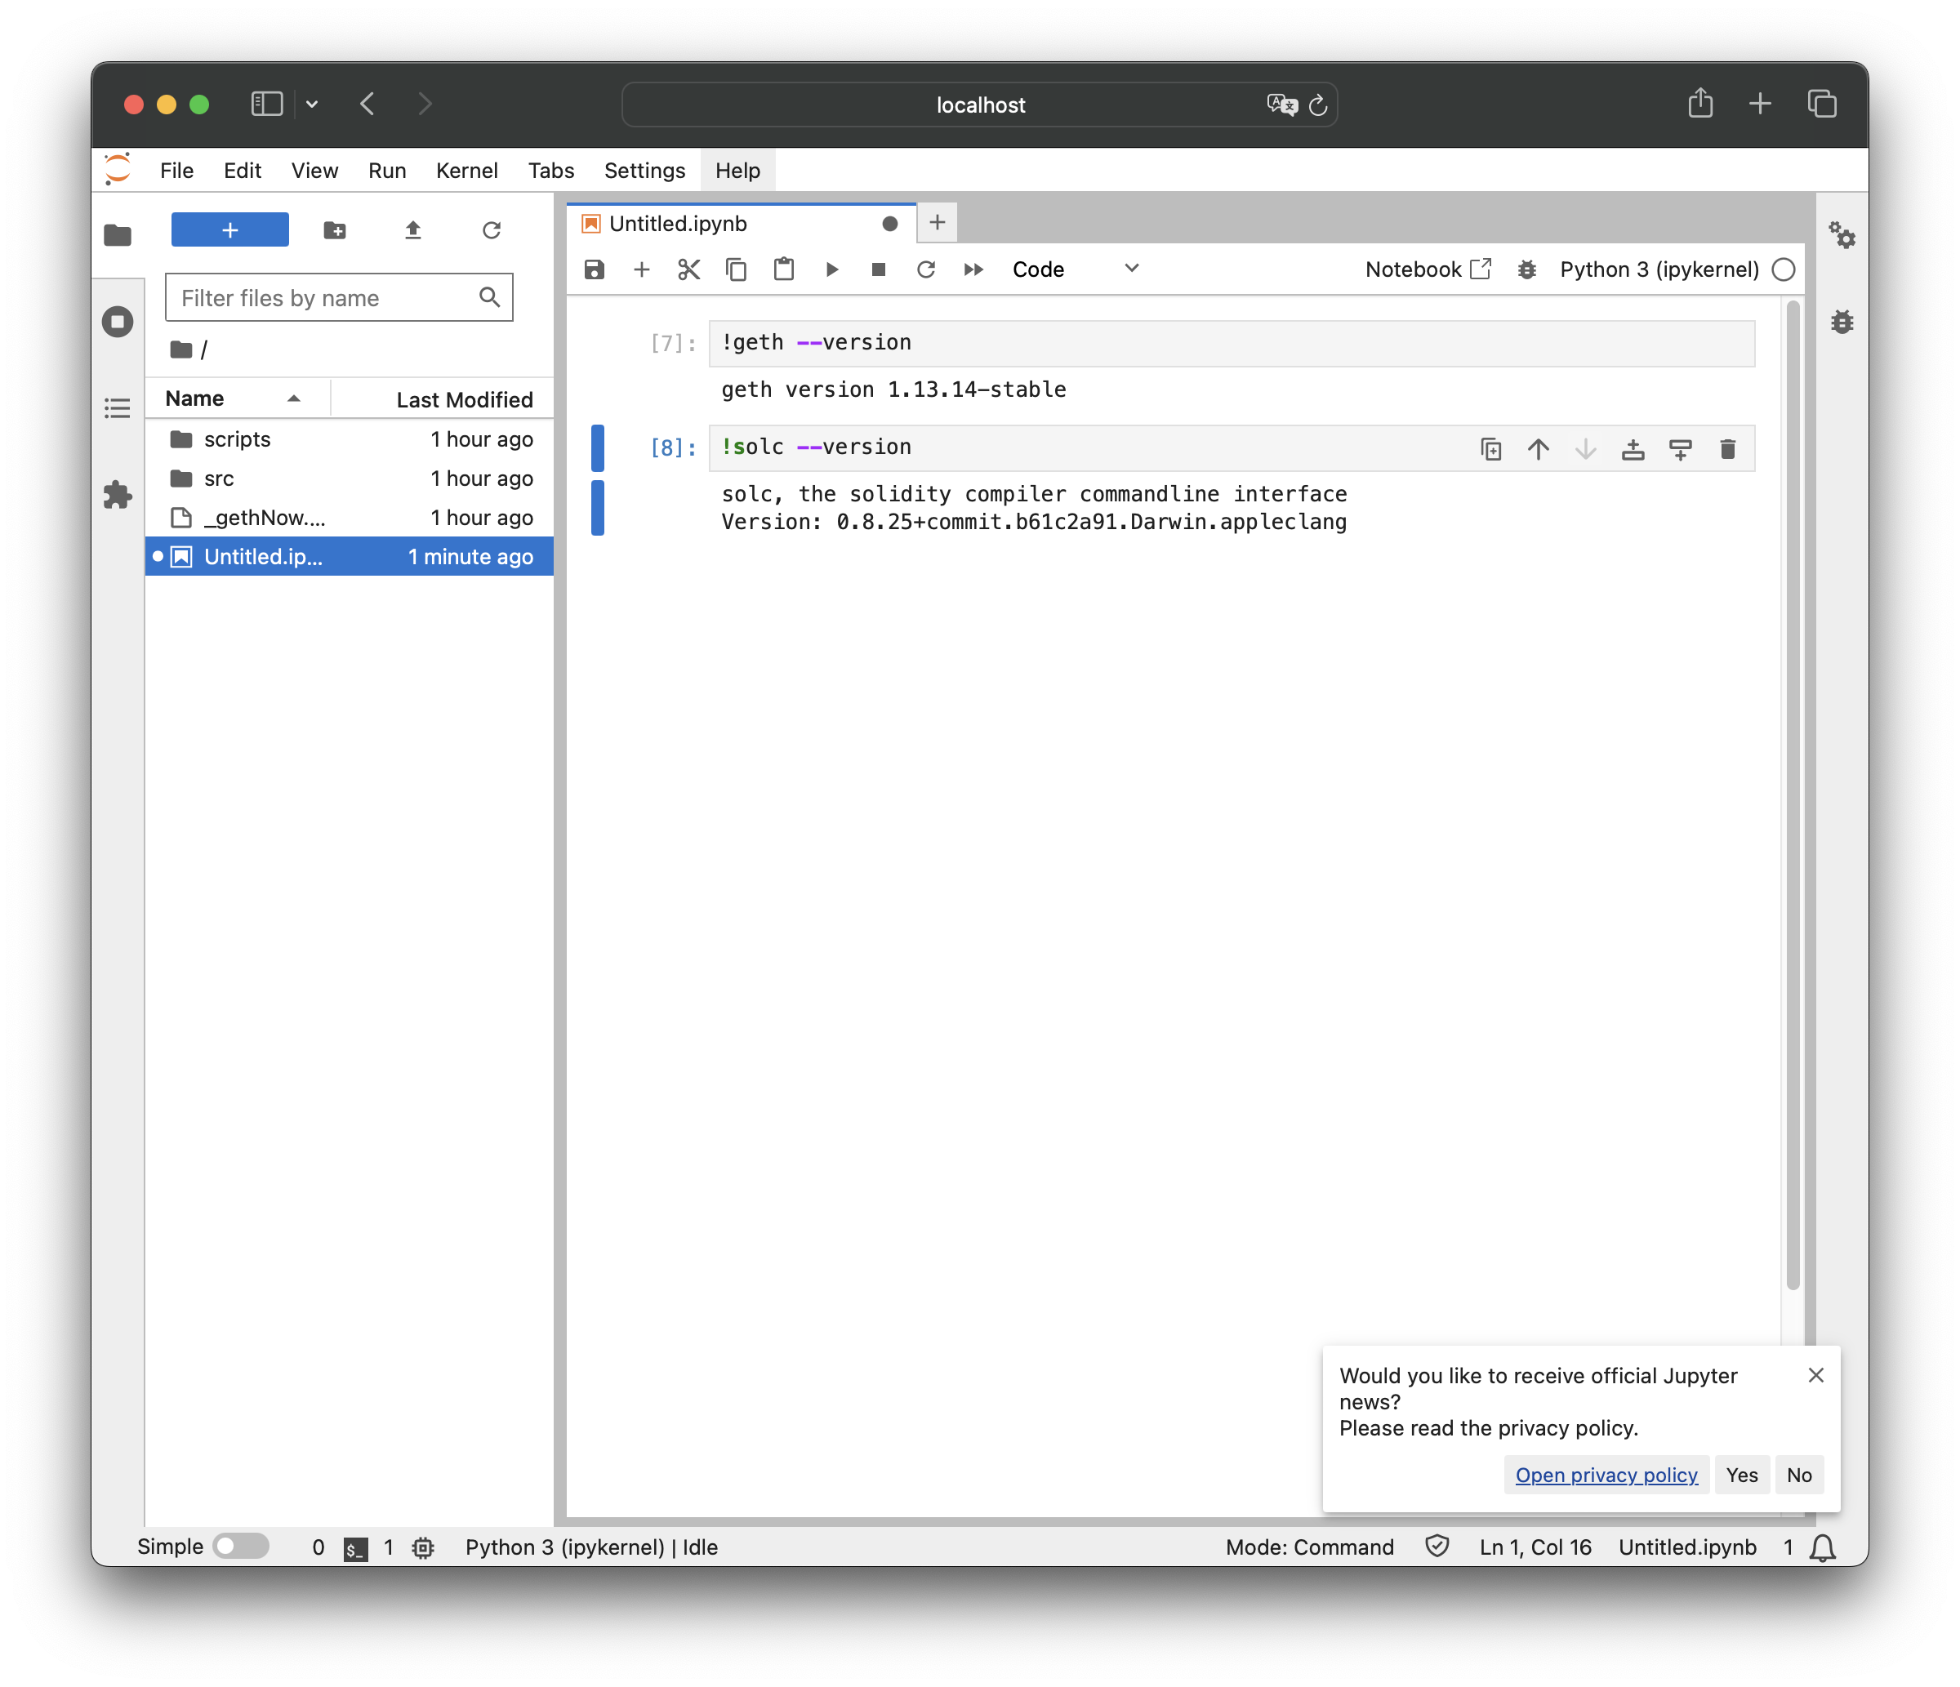Screen dimensions: 1960x1687
Task: Expand Safari sidebar options chevron
Action: pos(312,104)
